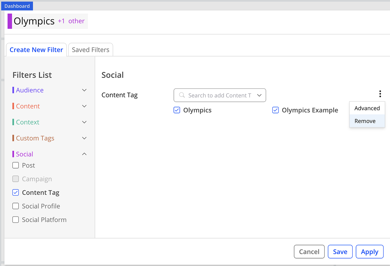Select the Custom Tags category label
The height and width of the screenshot is (266, 390).
35,138
